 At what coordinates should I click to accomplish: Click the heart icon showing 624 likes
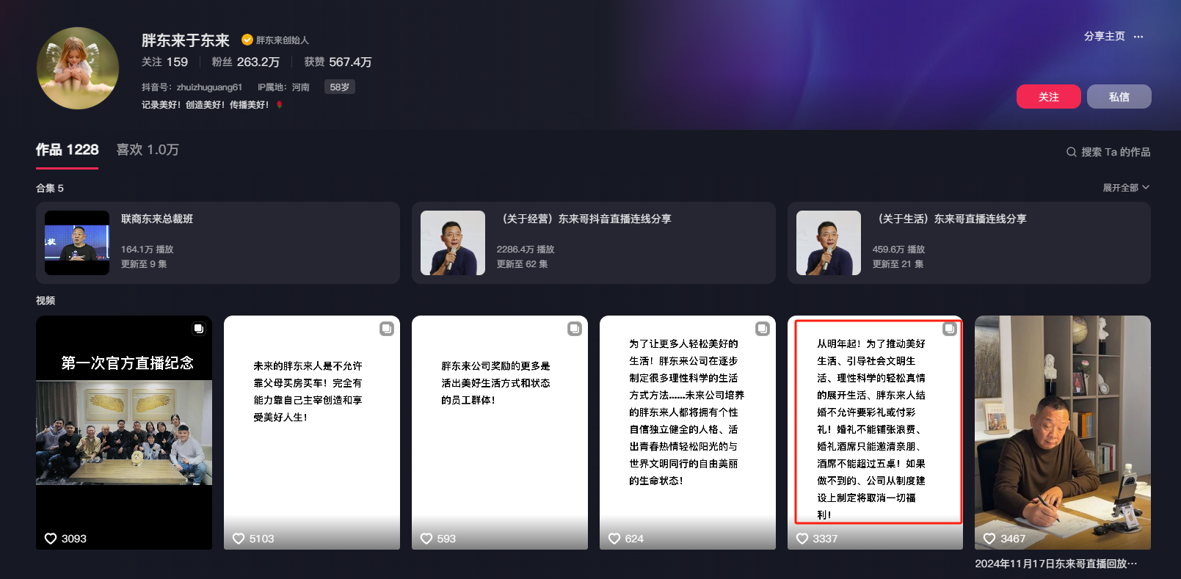(x=614, y=539)
